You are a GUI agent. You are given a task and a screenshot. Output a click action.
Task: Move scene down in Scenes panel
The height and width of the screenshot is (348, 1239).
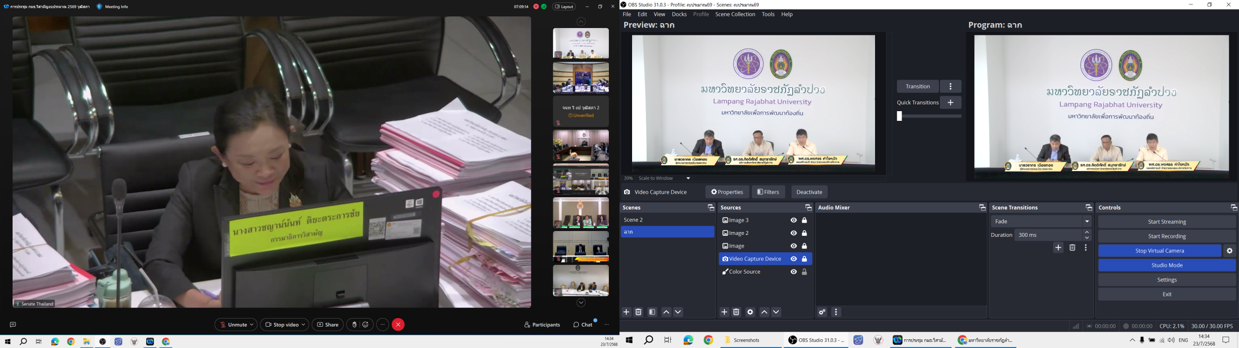(x=678, y=312)
